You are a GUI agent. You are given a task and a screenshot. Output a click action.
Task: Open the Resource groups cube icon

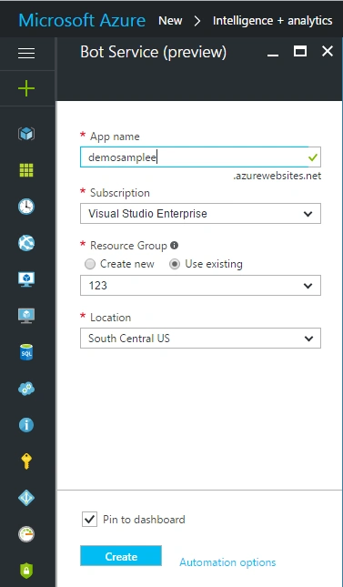tap(26, 134)
